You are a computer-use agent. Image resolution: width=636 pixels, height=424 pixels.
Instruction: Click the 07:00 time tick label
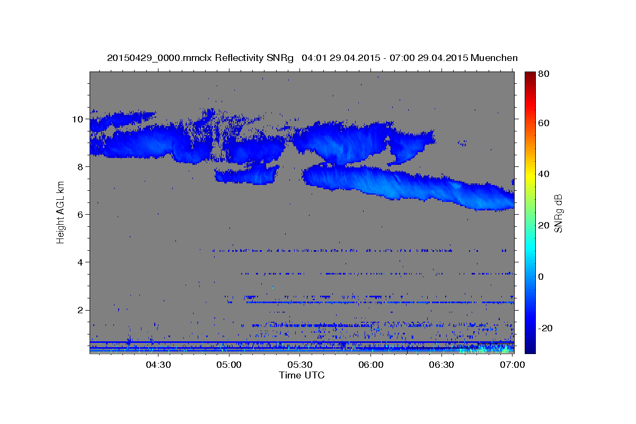(x=513, y=365)
